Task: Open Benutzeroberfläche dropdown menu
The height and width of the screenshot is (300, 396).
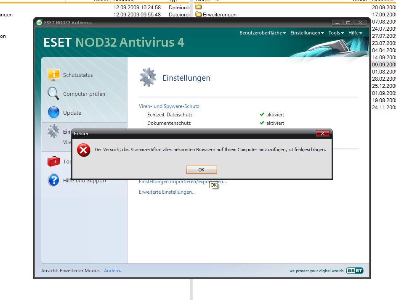Action: (x=263, y=33)
